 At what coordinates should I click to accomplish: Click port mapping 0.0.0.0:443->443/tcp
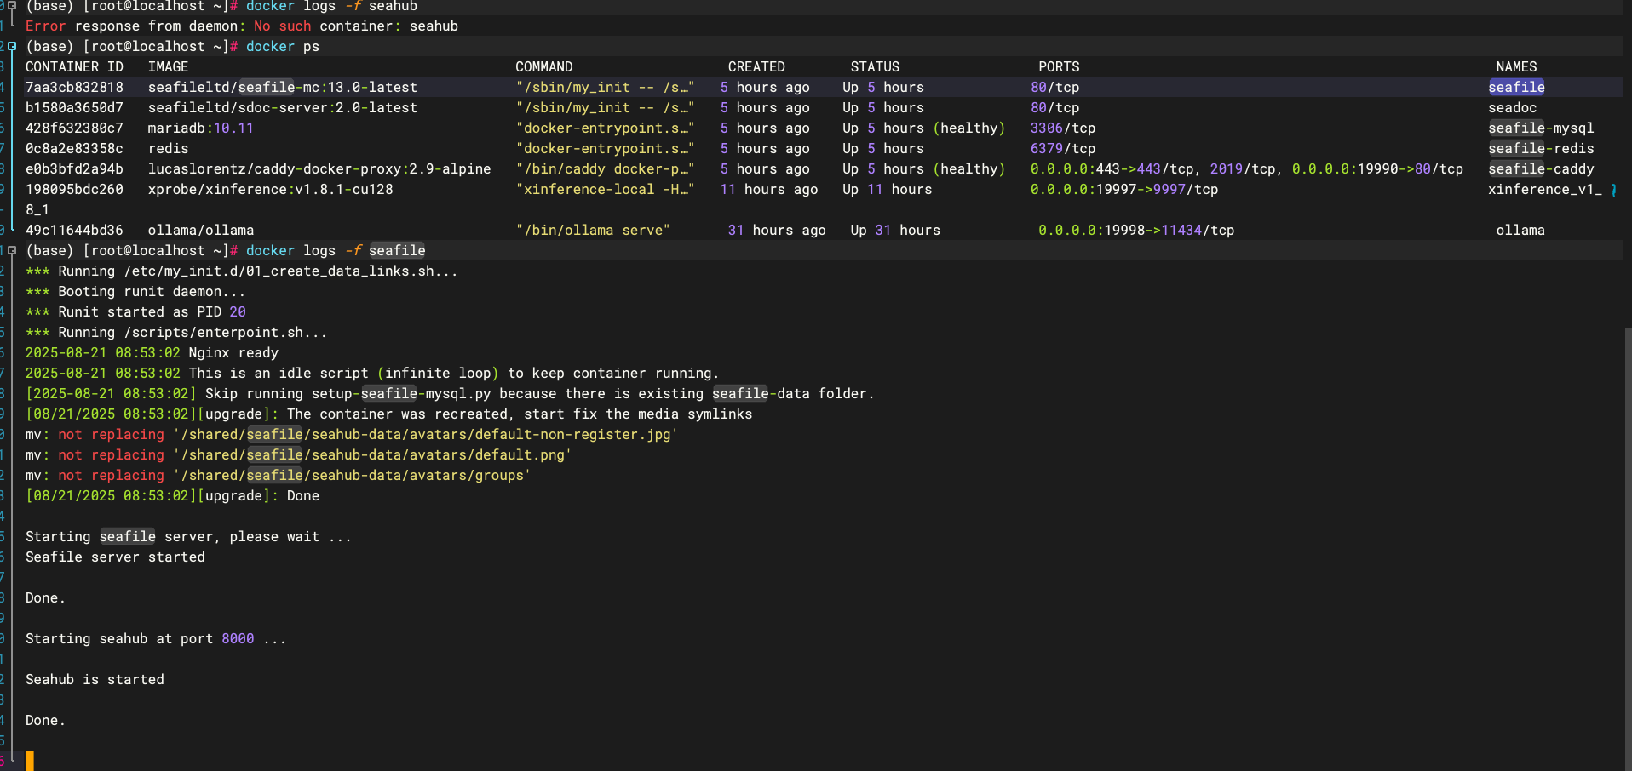[x=1112, y=168]
